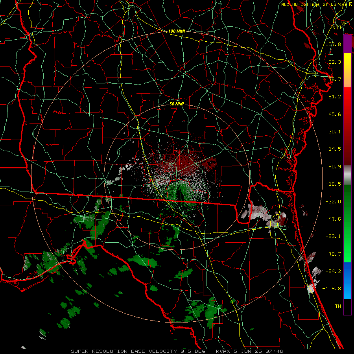Click the -109.8 velocity scale value
Viewport: 354px width, 354px height.
332,289
